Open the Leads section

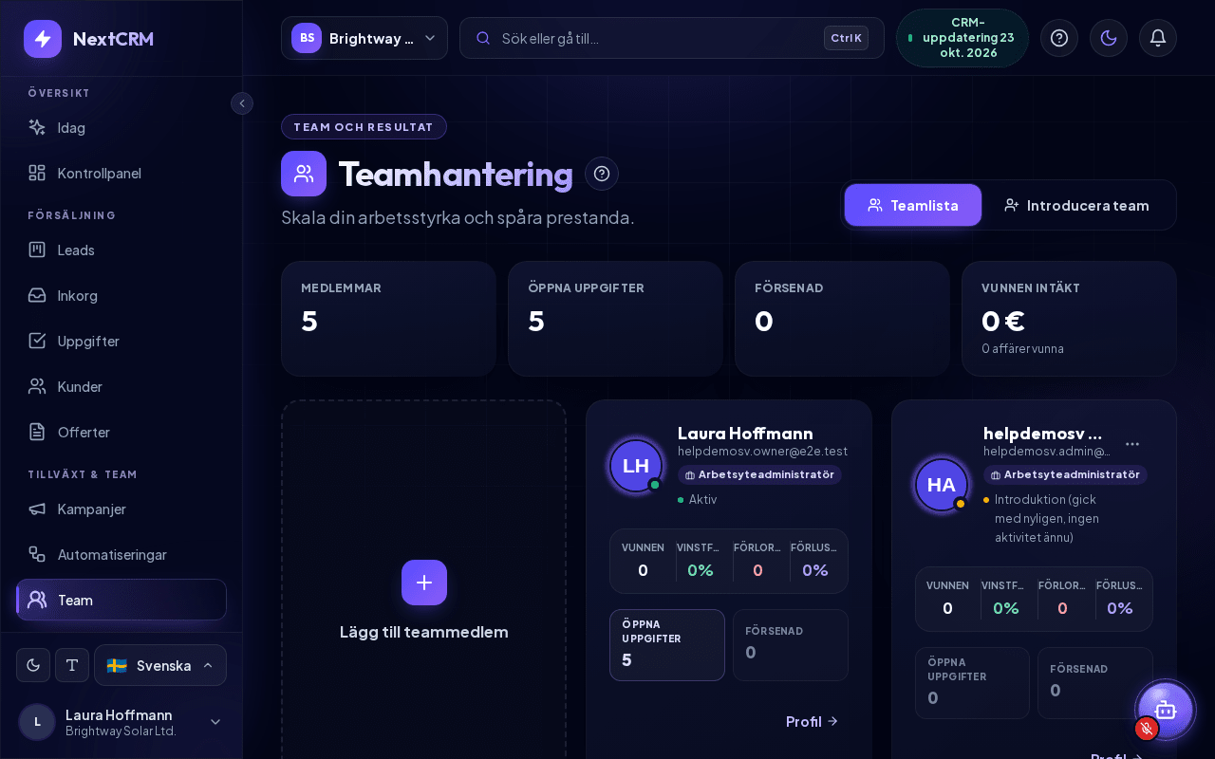[121, 250]
